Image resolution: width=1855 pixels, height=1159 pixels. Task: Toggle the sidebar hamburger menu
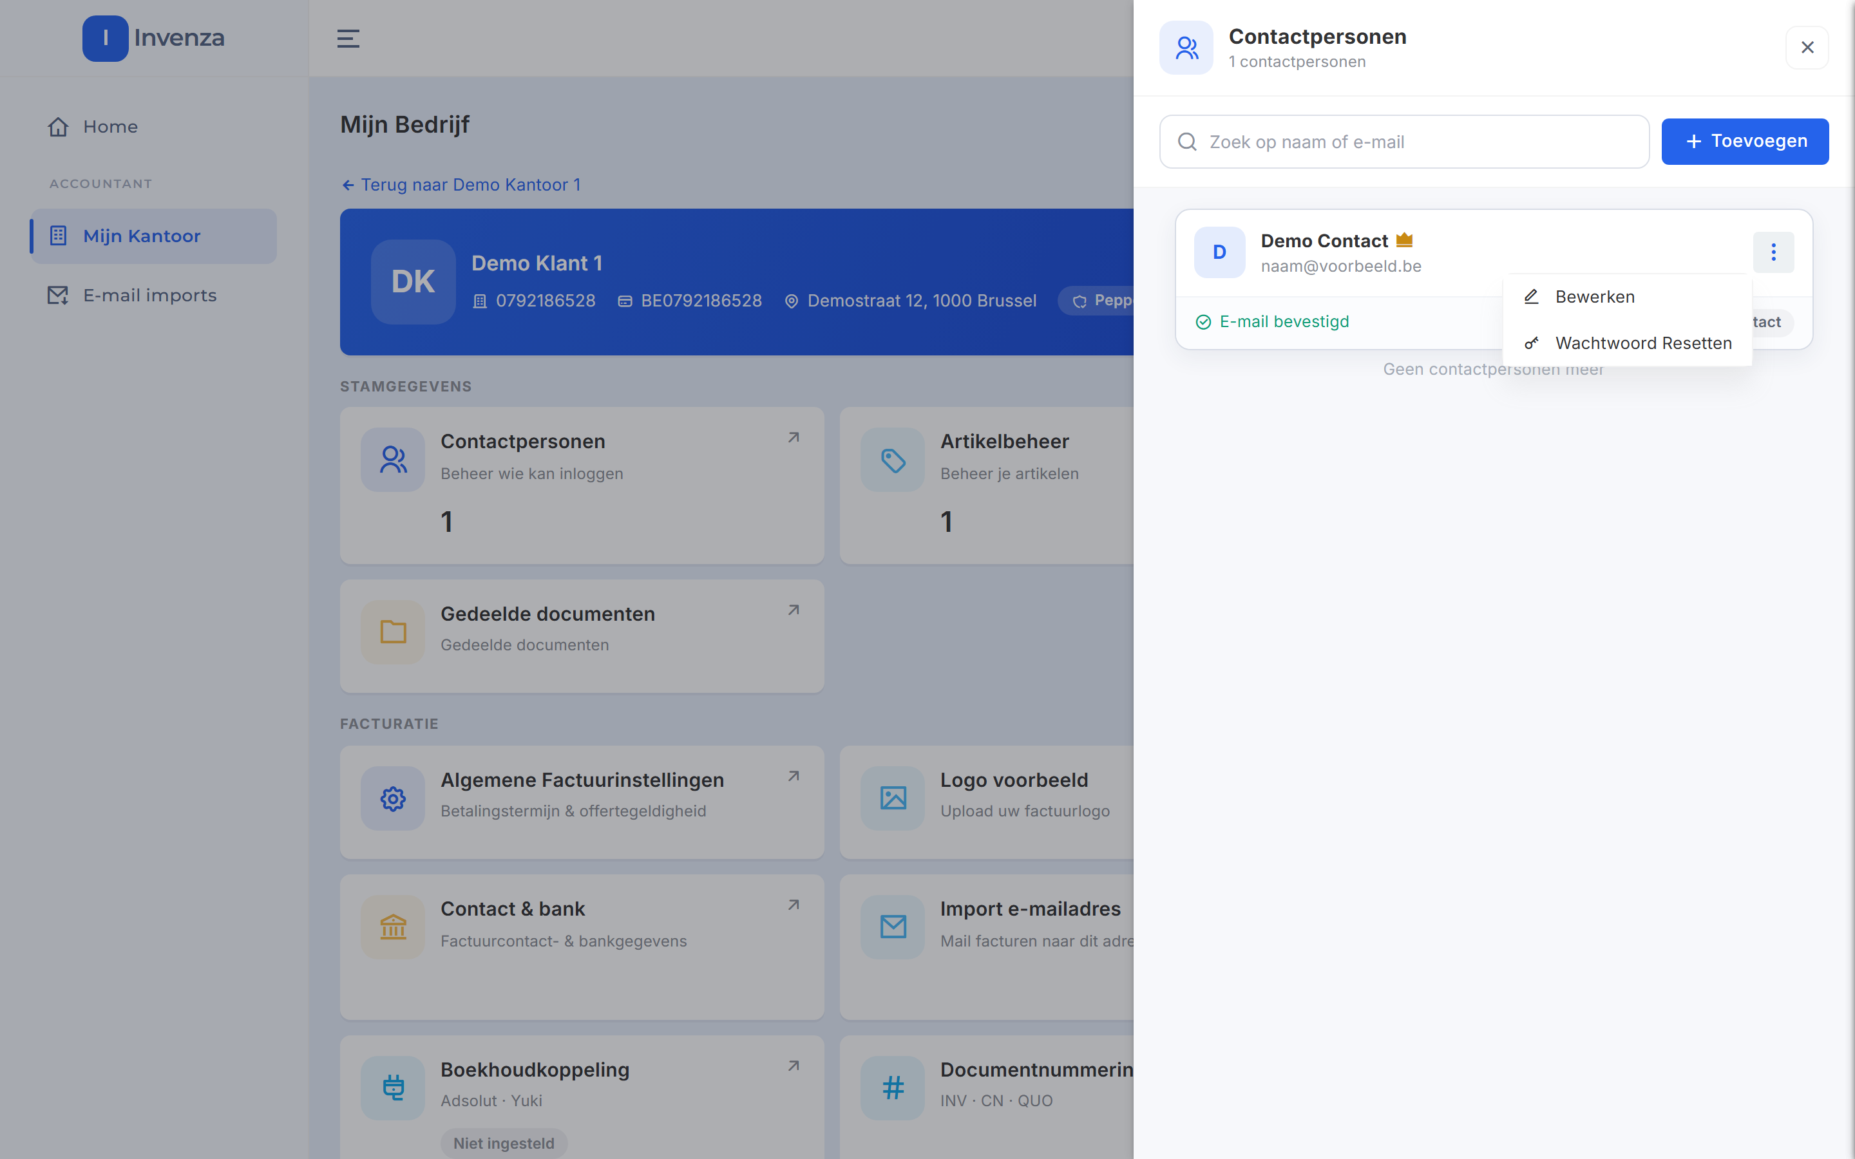point(348,39)
